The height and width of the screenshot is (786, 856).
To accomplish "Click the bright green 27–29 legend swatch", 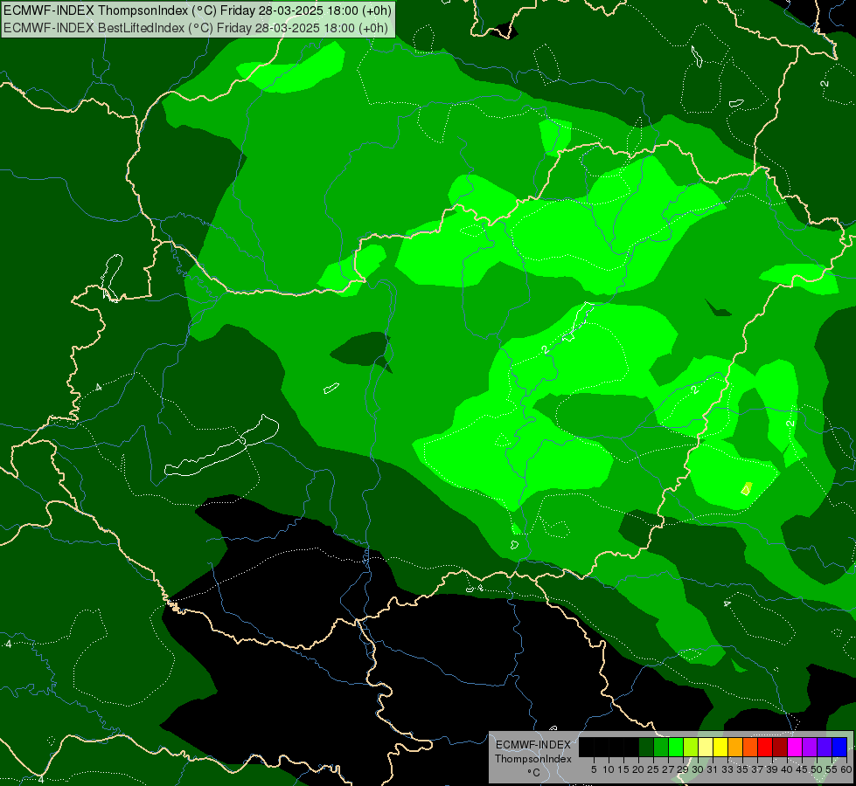I will (x=676, y=747).
